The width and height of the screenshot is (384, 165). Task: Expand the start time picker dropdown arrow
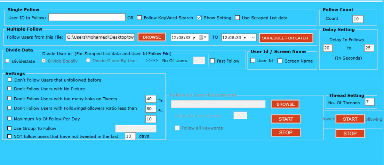[x=205, y=37]
